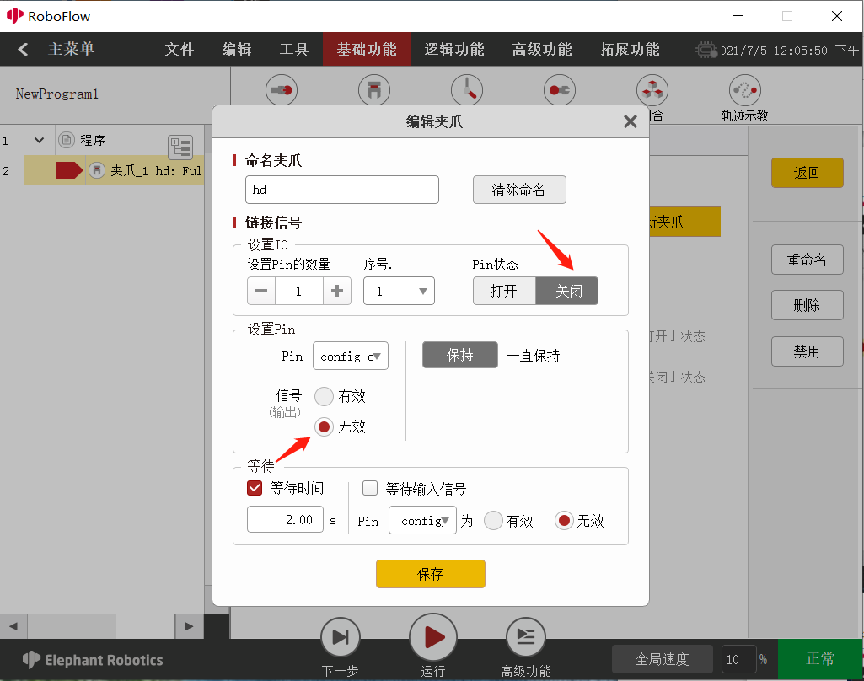864x681 pixels.
Task: Open the bottom 高级功能 icon
Action: pyautogui.click(x=526, y=637)
